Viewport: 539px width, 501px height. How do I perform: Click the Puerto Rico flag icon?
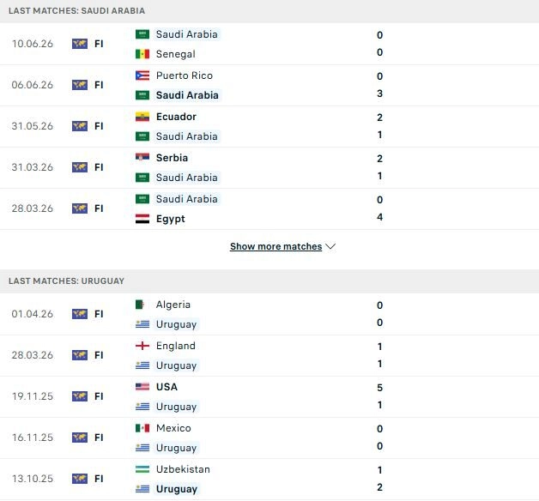pos(142,75)
